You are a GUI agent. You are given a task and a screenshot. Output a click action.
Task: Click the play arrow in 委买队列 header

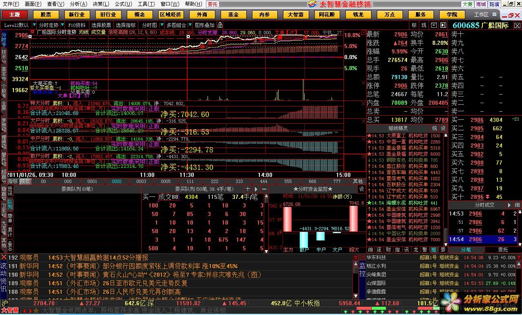256,189
